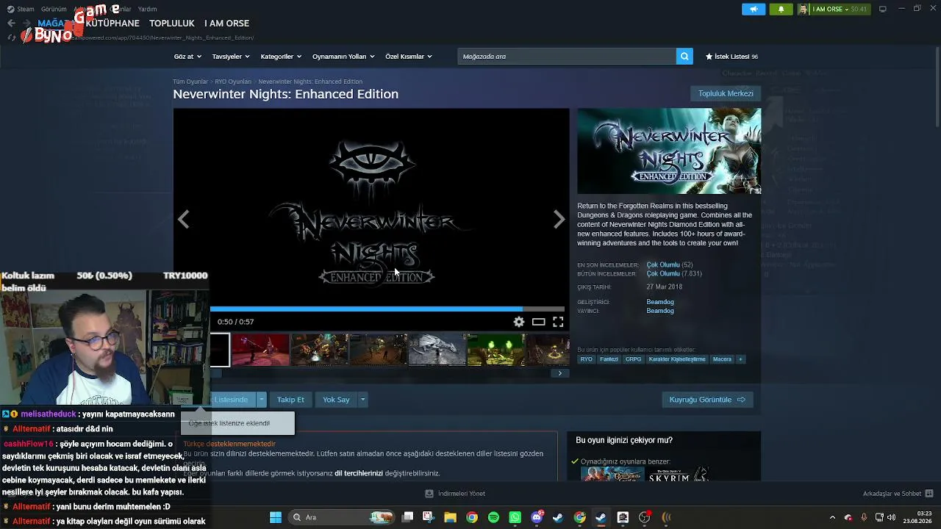Open İstek Listesi wishlist link
Screen dimensions: 941x529
(731, 57)
